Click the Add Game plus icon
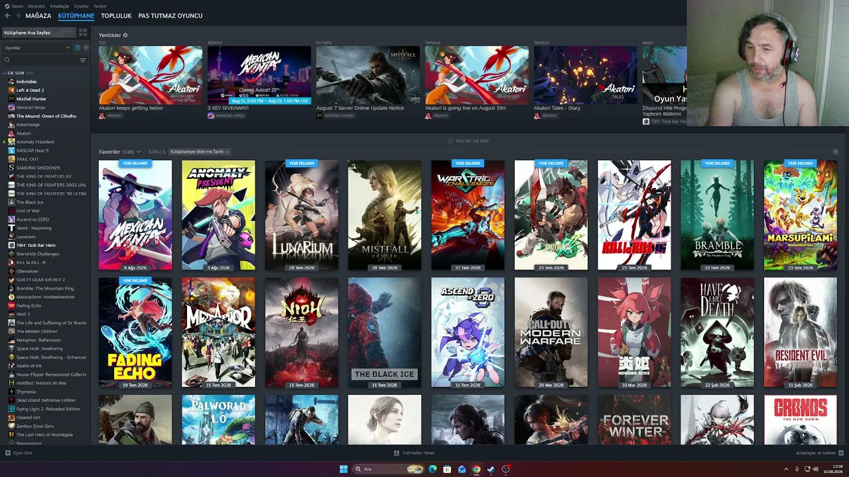The image size is (849, 477). point(8,453)
